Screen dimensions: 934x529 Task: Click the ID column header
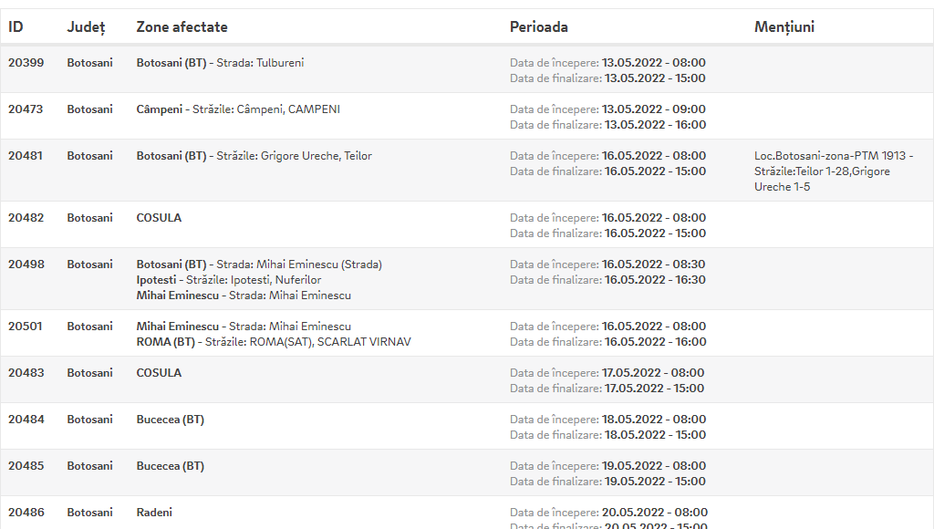(x=16, y=26)
